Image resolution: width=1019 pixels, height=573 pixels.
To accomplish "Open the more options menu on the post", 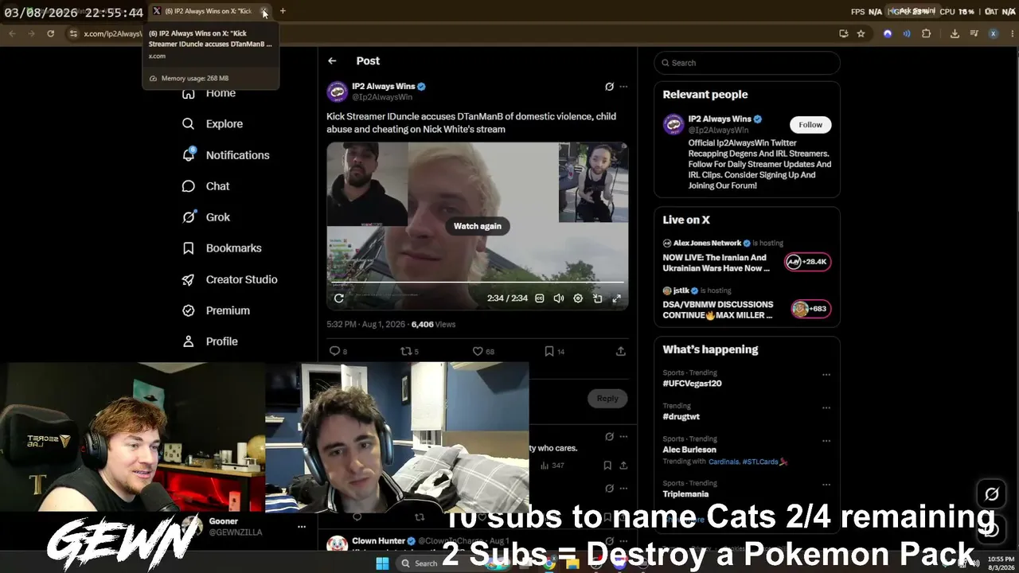I will point(623,87).
